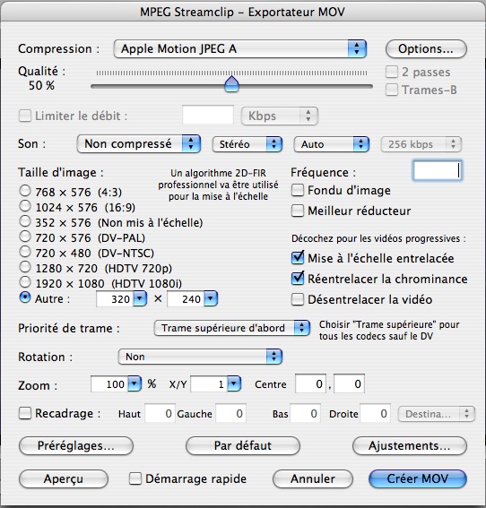Open the Auto sample rate dropdown
The height and width of the screenshot is (508, 486).
point(332,144)
